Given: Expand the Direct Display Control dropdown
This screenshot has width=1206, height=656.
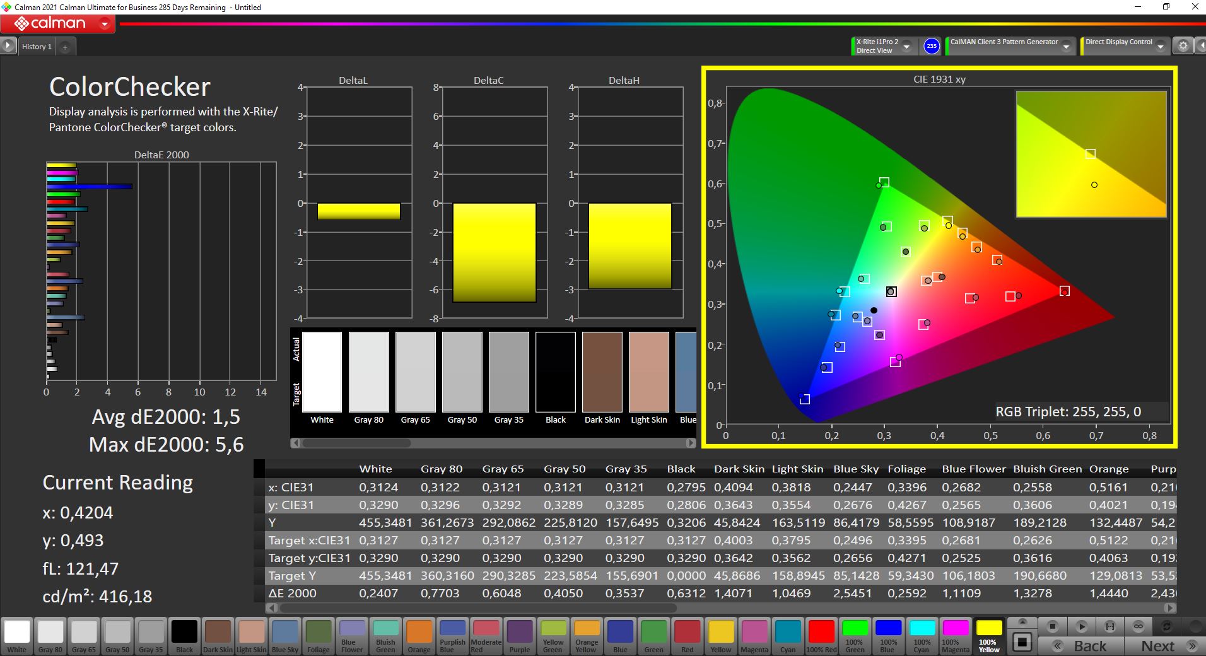Looking at the screenshot, I should [x=1162, y=47].
